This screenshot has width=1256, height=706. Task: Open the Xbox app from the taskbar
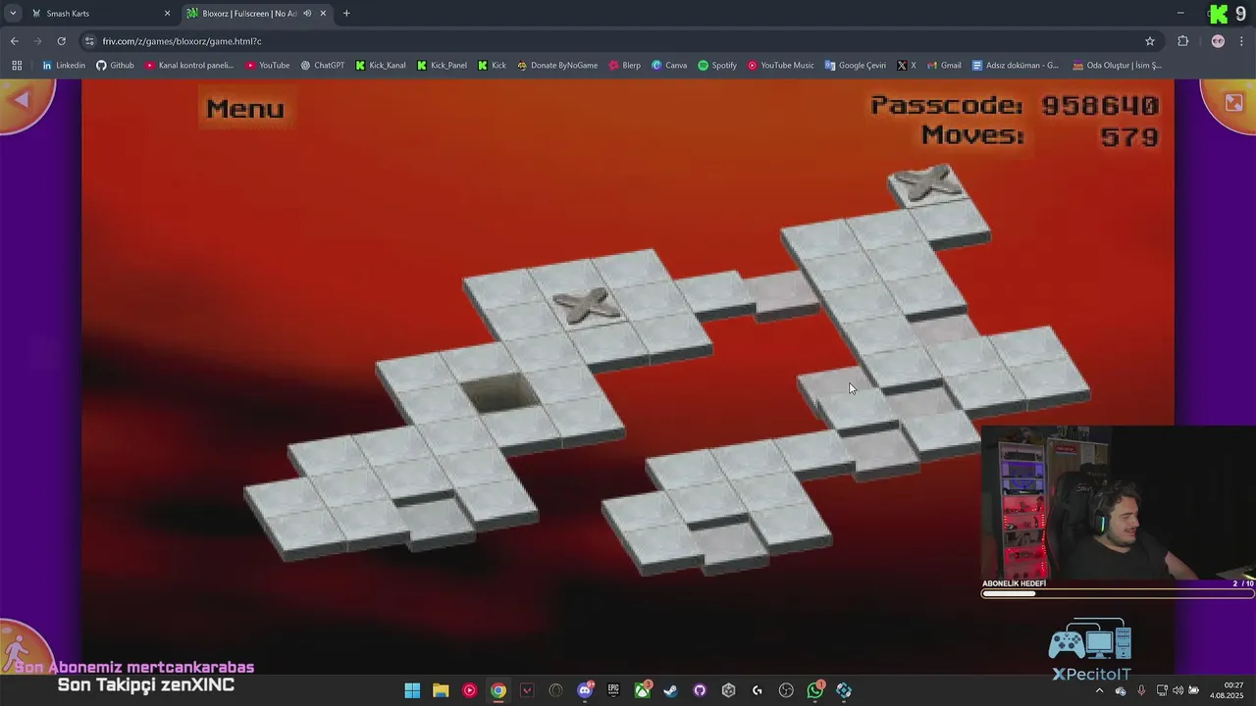coord(643,690)
